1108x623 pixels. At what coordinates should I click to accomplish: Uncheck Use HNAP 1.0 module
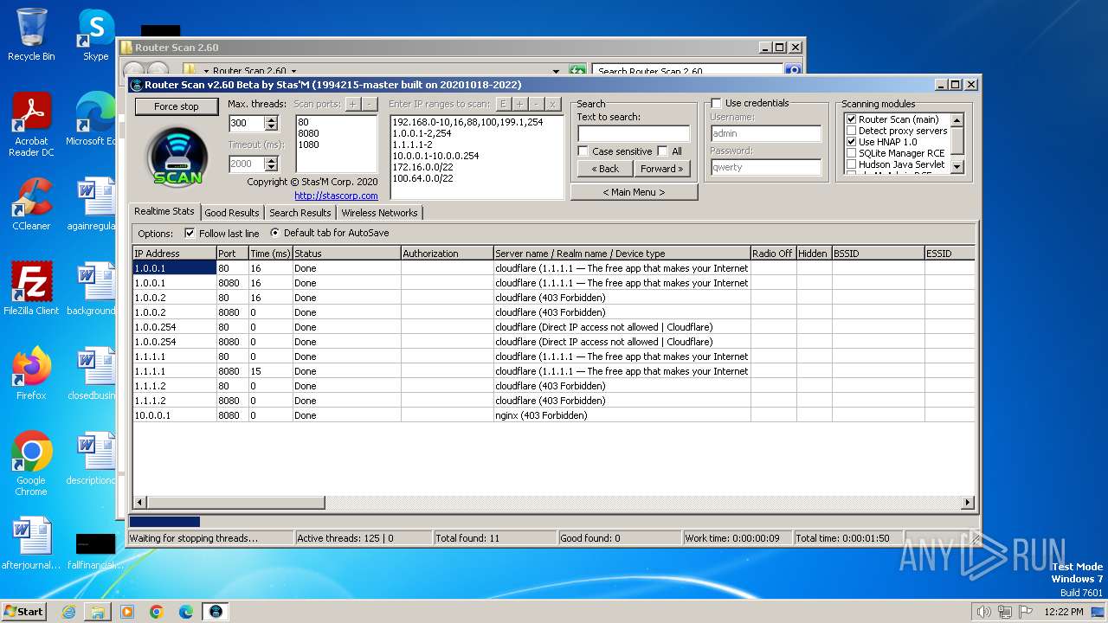(x=851, y=142)
